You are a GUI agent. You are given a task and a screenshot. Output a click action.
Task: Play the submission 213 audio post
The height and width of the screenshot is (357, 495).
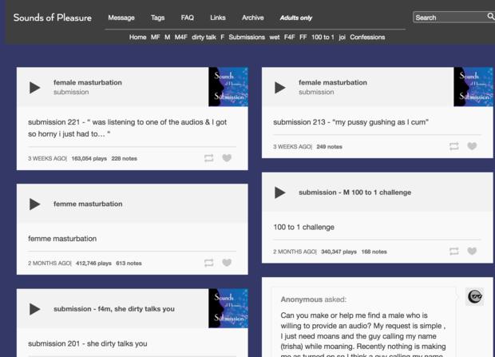280,88
